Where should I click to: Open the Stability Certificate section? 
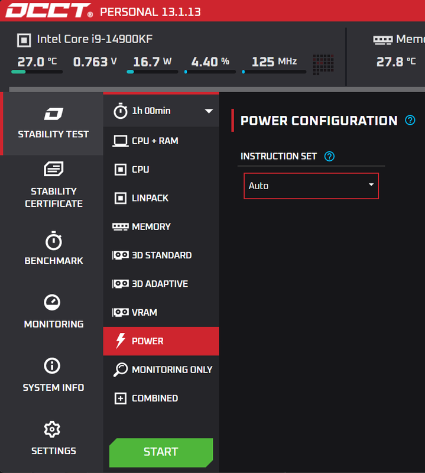pos(53,184)
